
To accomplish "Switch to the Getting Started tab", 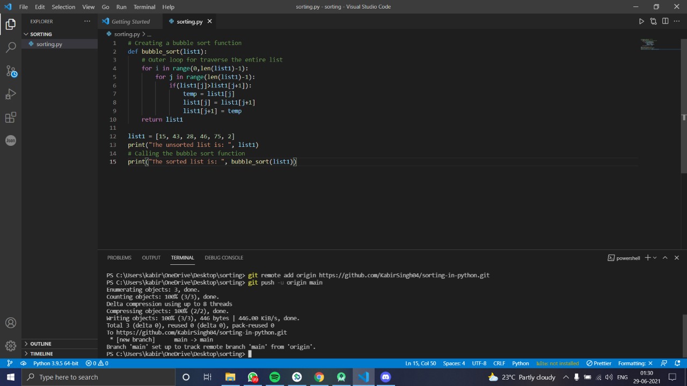I will (130, 21).
